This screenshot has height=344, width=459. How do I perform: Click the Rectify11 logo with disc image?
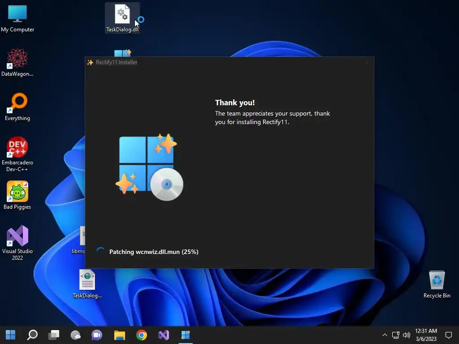149,167
